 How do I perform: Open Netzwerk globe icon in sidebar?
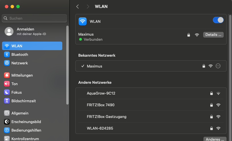pyautogui.click(x=7, y=63)
